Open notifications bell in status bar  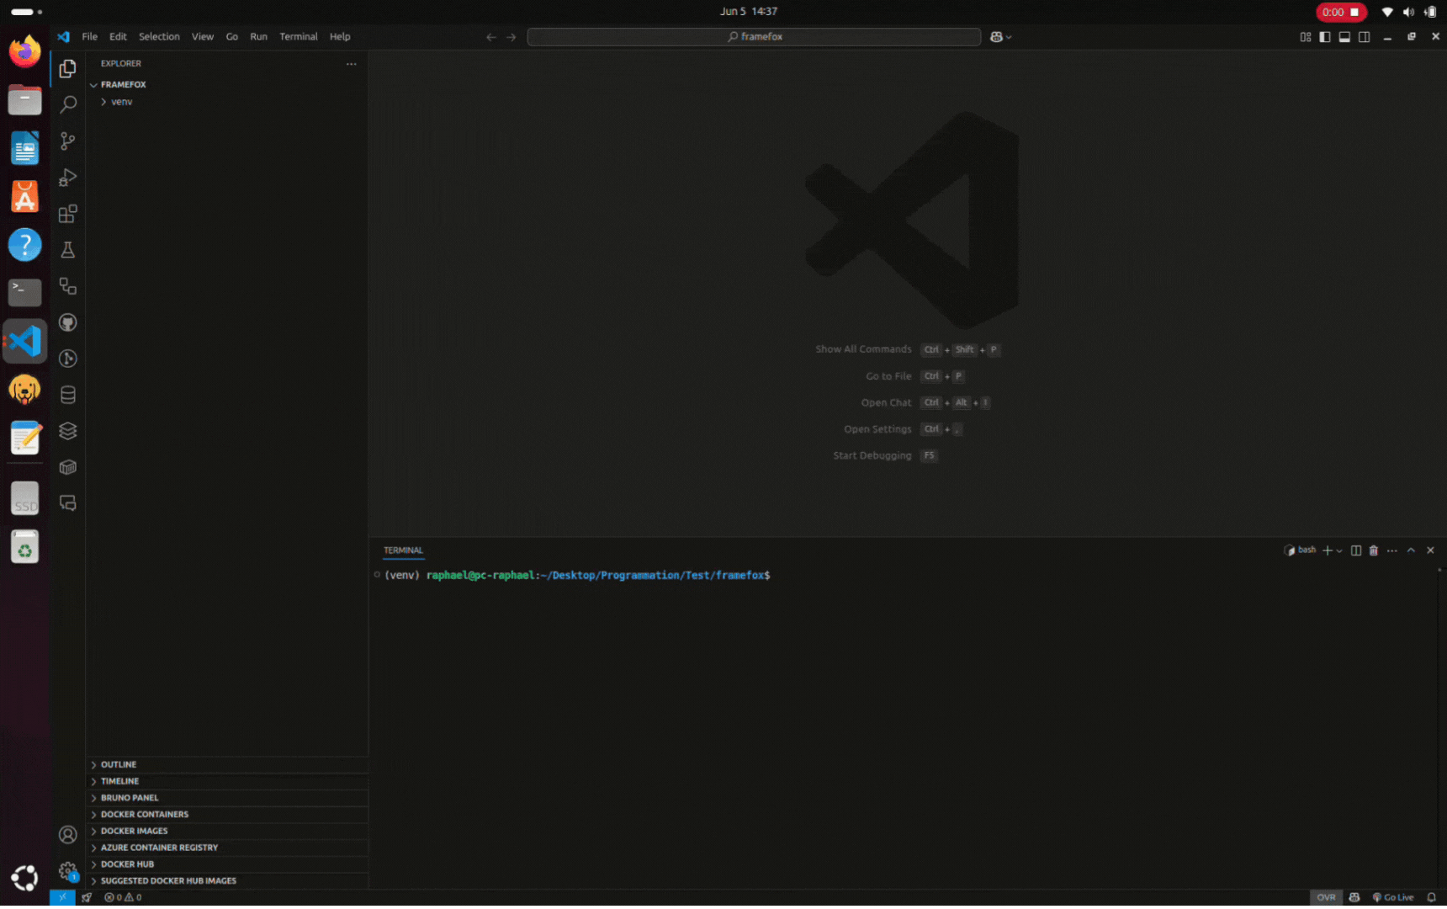1431,897
